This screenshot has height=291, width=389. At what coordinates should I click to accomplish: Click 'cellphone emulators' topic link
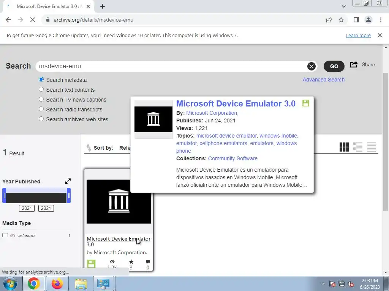(x=223, y=143)
